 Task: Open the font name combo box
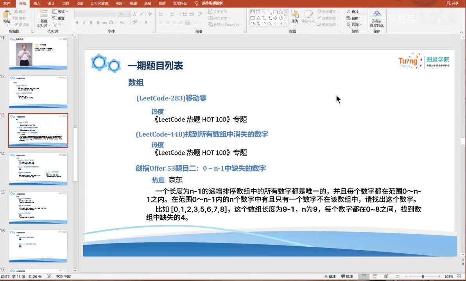(x=95, y=14)
